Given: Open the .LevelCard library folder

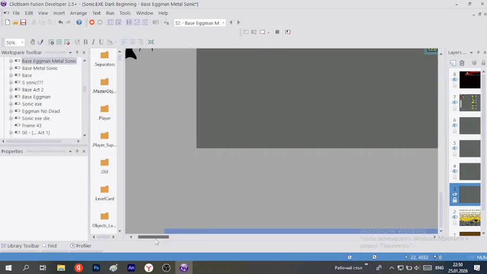Looking at the screenshot, I should tap(104, 193).
